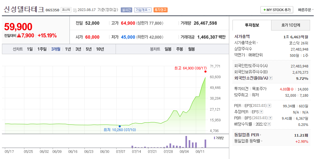Click the stock code 065350
Viewport: 314px width, 159px height.
coord(53,10)
